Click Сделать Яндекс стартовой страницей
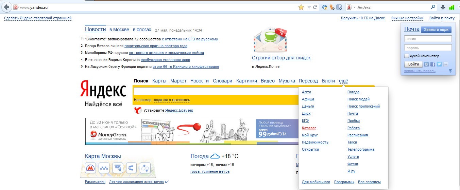The width and height of the screenshot is (460, 190). [38, 18]
